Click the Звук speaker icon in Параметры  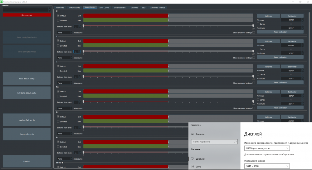tap(192, 167)
